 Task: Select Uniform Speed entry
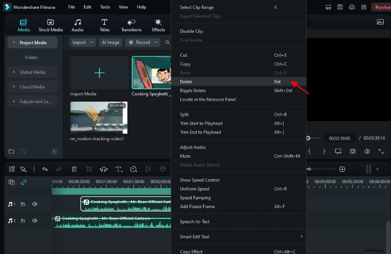[x=239, y=189]
